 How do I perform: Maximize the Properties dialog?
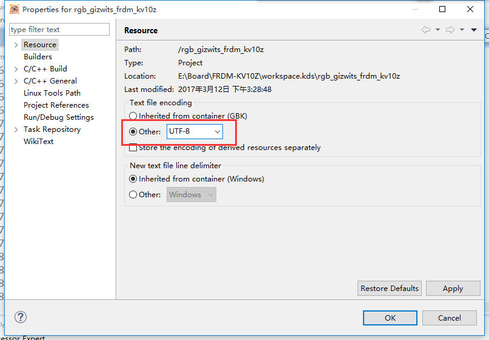pos(442,9)
